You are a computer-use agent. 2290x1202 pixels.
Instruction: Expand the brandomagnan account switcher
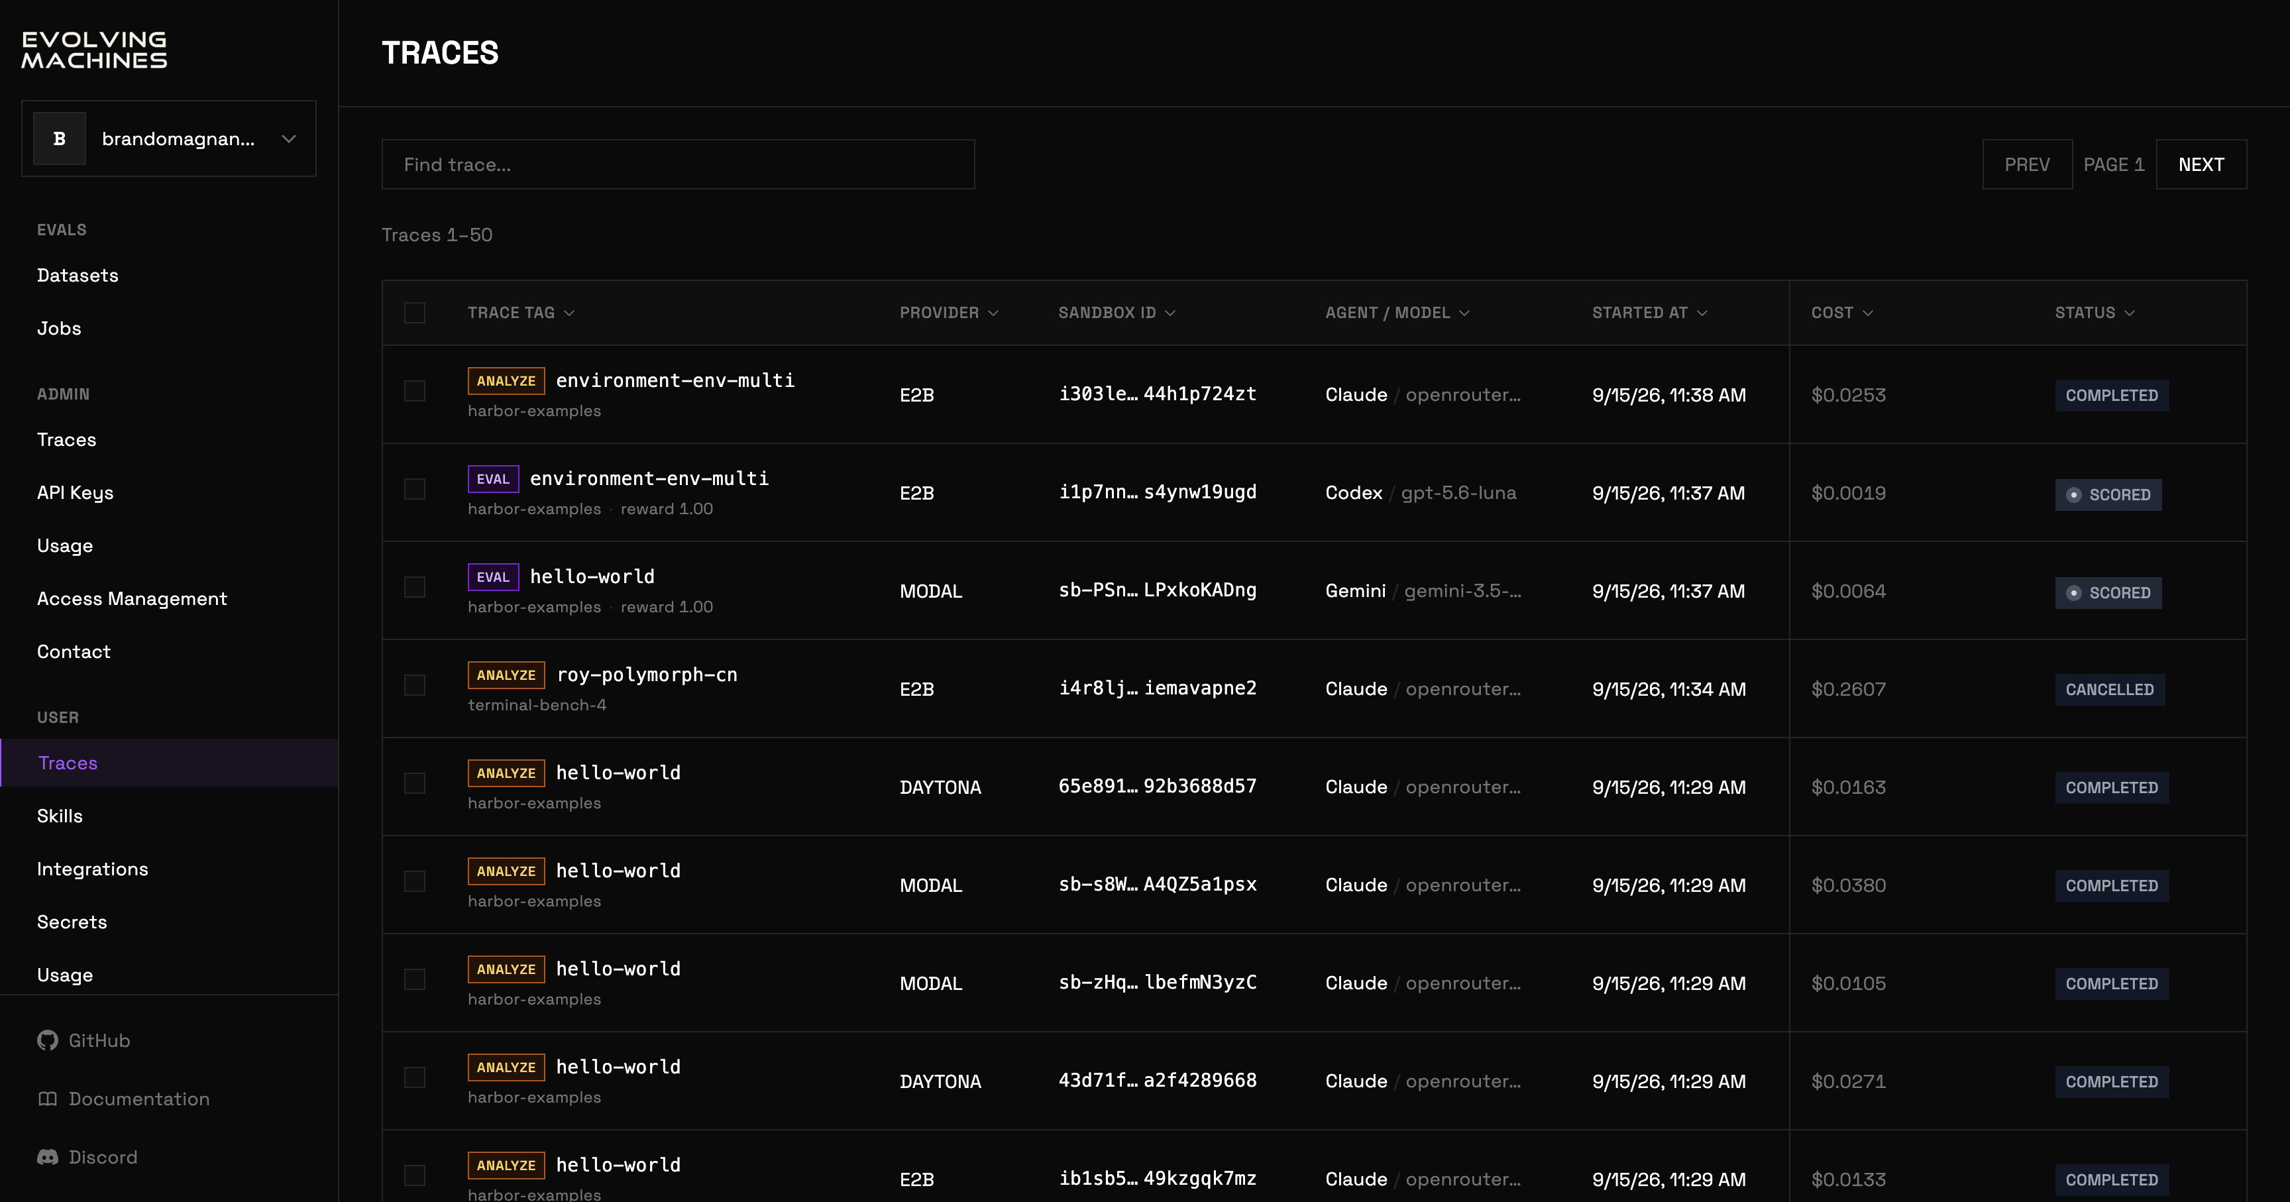169,138
